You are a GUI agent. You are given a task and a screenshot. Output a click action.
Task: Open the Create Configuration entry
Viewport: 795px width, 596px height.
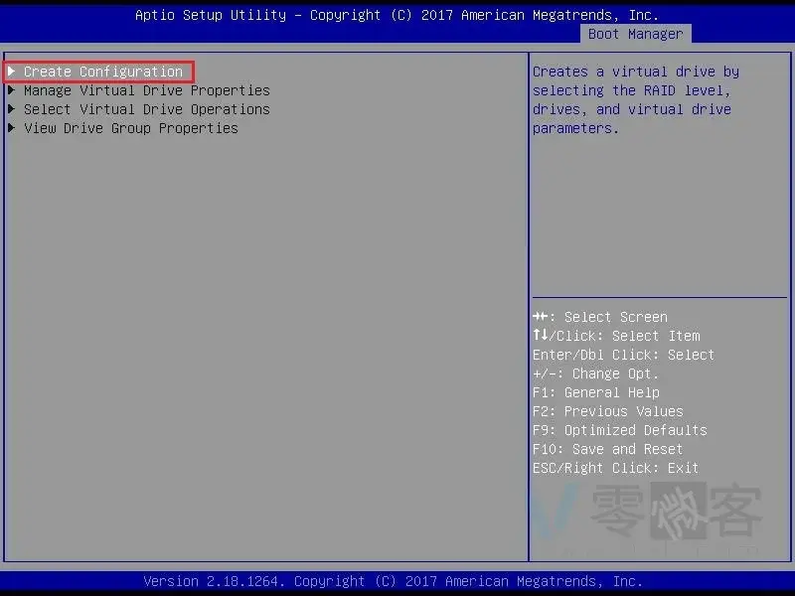click(103, 72)
